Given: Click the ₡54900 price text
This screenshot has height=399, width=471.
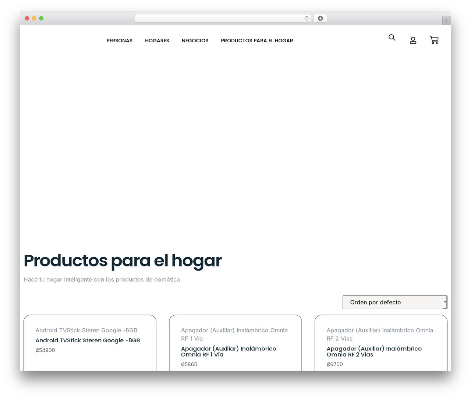Looking at the screenshot, I should (45, 350).
